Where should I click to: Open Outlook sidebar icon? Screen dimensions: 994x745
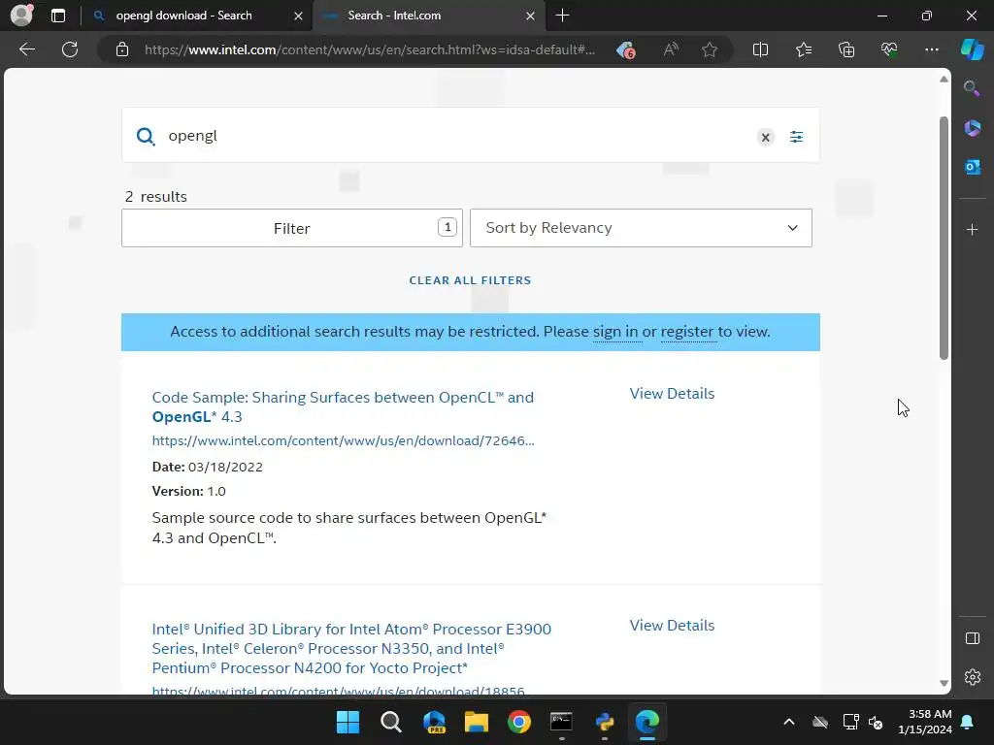coord(973,167)
